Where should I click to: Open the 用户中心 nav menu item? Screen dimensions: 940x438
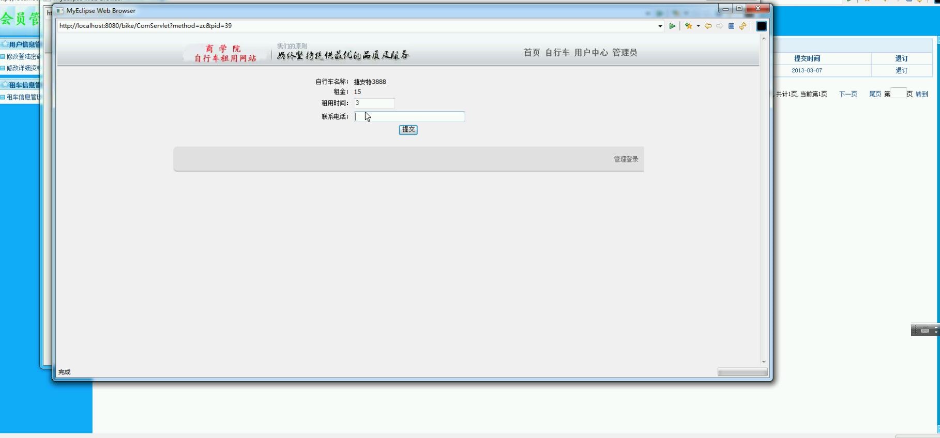click(x=591, y=52)
